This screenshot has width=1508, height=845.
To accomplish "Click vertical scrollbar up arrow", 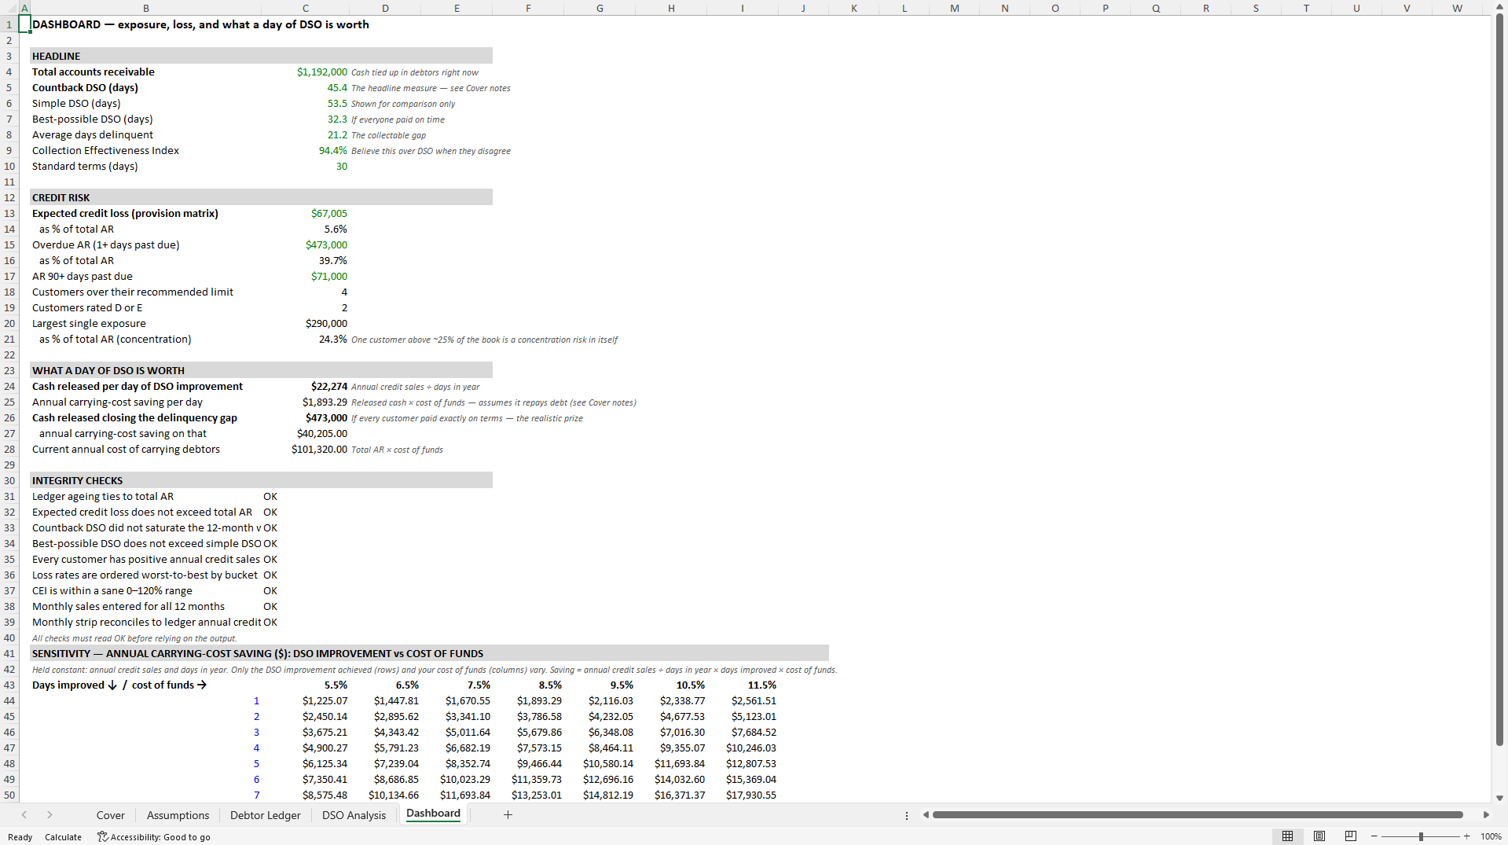I will pos(1499,6).
